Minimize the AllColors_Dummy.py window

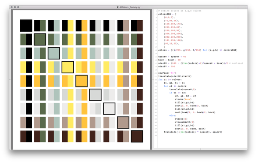(x=15, y=7)
